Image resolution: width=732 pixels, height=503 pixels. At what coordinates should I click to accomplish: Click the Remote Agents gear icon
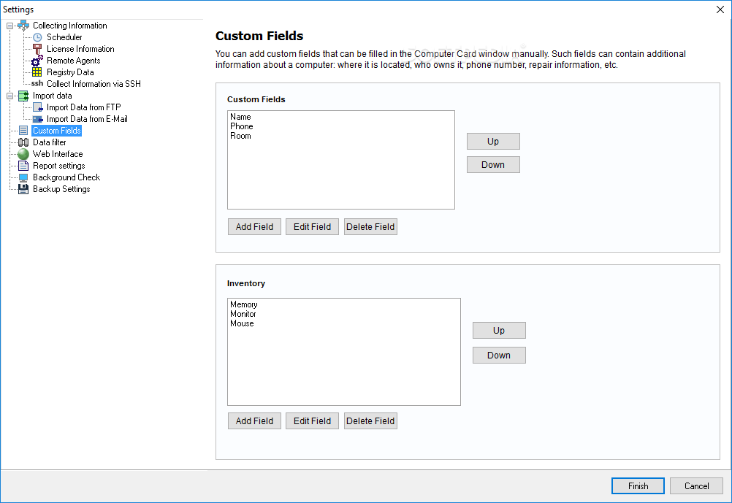37,61
